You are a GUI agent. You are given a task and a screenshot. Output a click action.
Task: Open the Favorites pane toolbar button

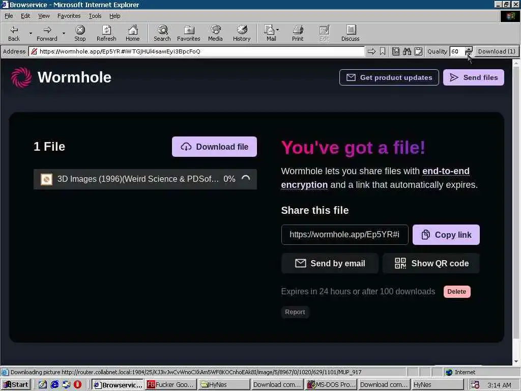pos(189,33)
